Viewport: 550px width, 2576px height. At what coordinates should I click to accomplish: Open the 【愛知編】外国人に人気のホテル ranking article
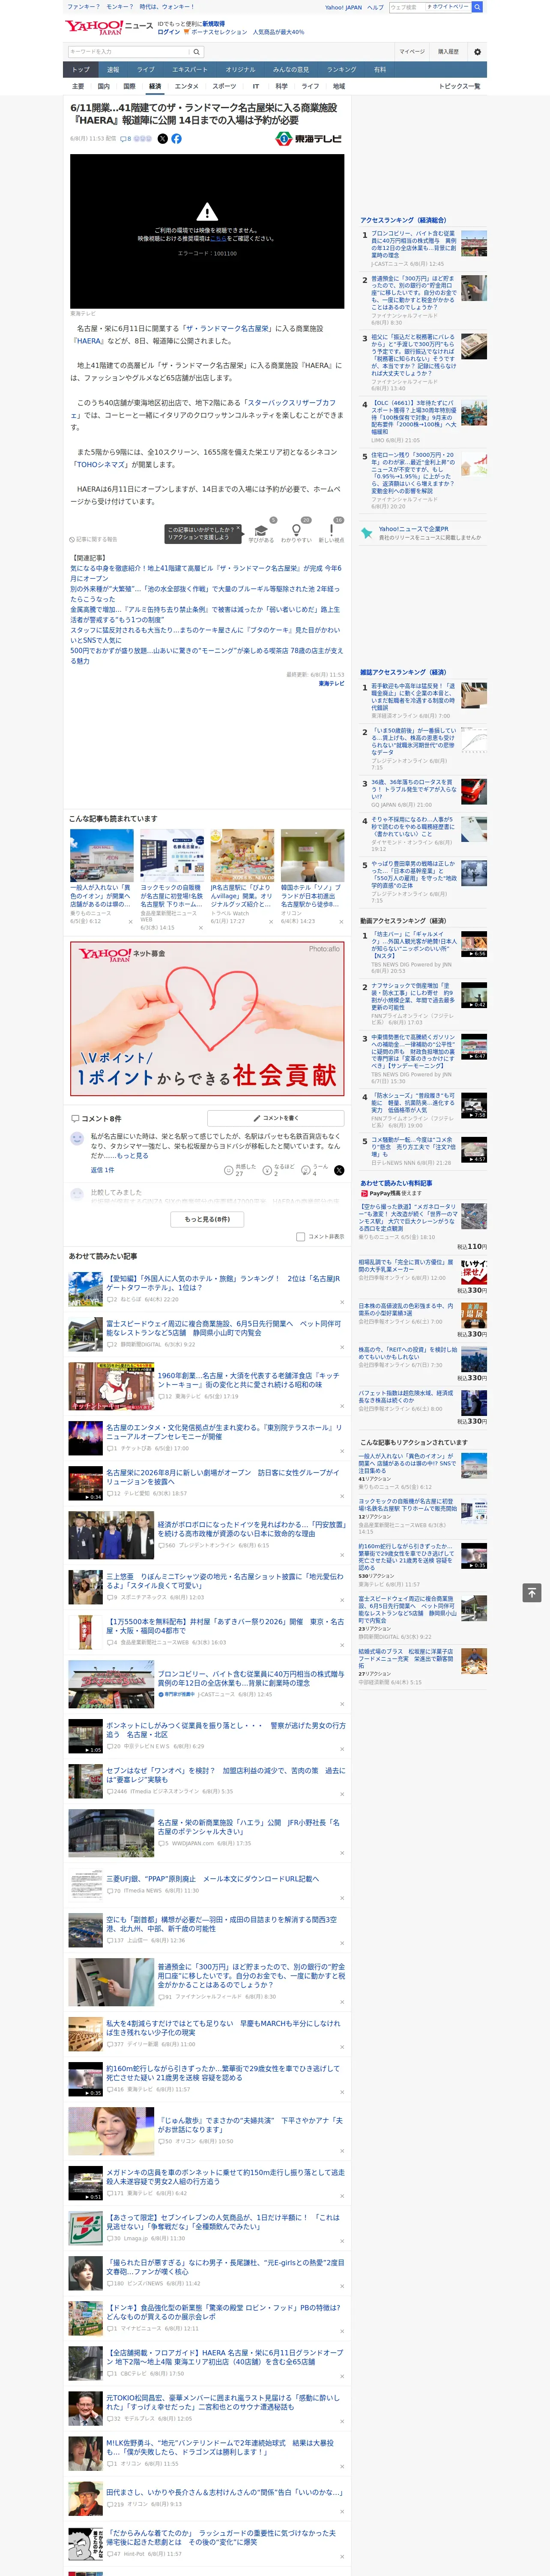224,1283
